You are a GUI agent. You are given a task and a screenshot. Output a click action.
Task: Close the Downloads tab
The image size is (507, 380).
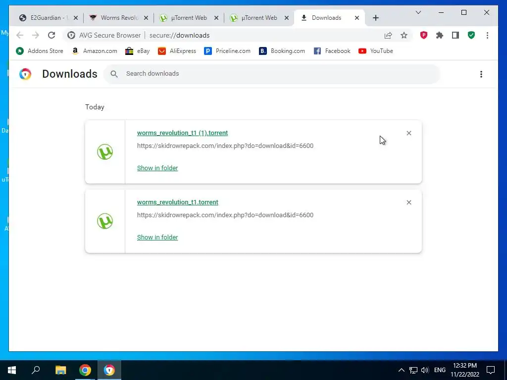click(356, 18)
